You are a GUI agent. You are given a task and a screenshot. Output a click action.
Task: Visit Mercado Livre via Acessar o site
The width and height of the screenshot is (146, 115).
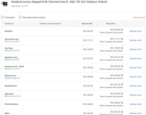coord(135,77)
